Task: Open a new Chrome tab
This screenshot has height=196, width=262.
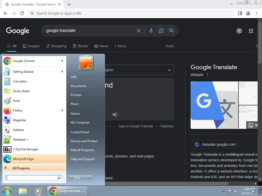Action: [69, 4]
